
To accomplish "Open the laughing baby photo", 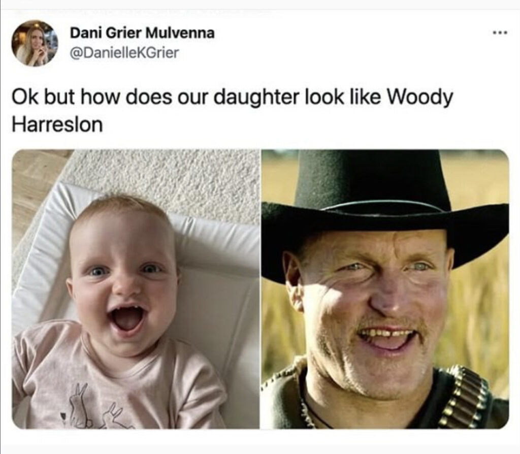I will [x=136, y=289].
